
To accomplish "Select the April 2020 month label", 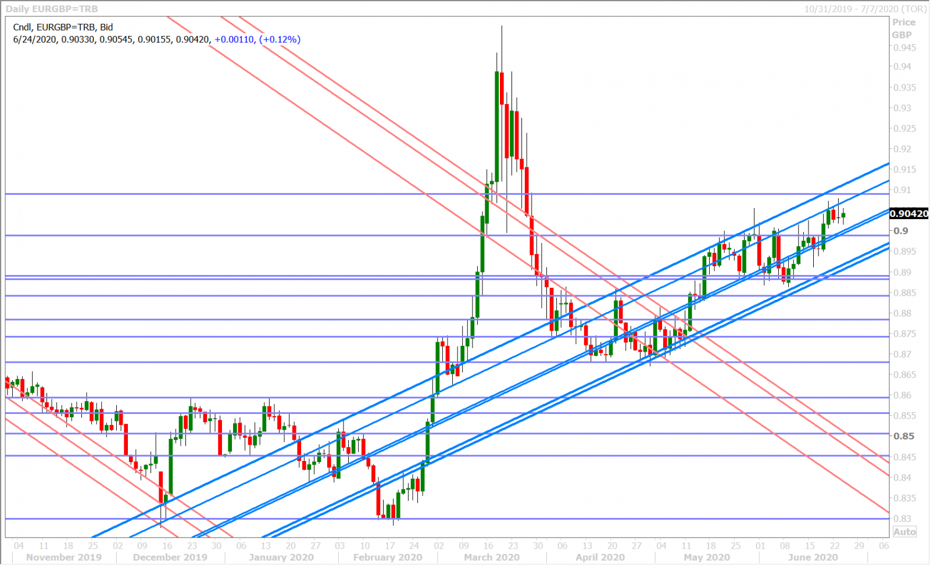I will point(600,557).
